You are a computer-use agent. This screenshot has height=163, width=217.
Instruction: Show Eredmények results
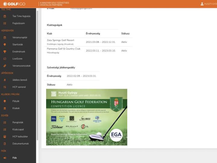point(19,52)
